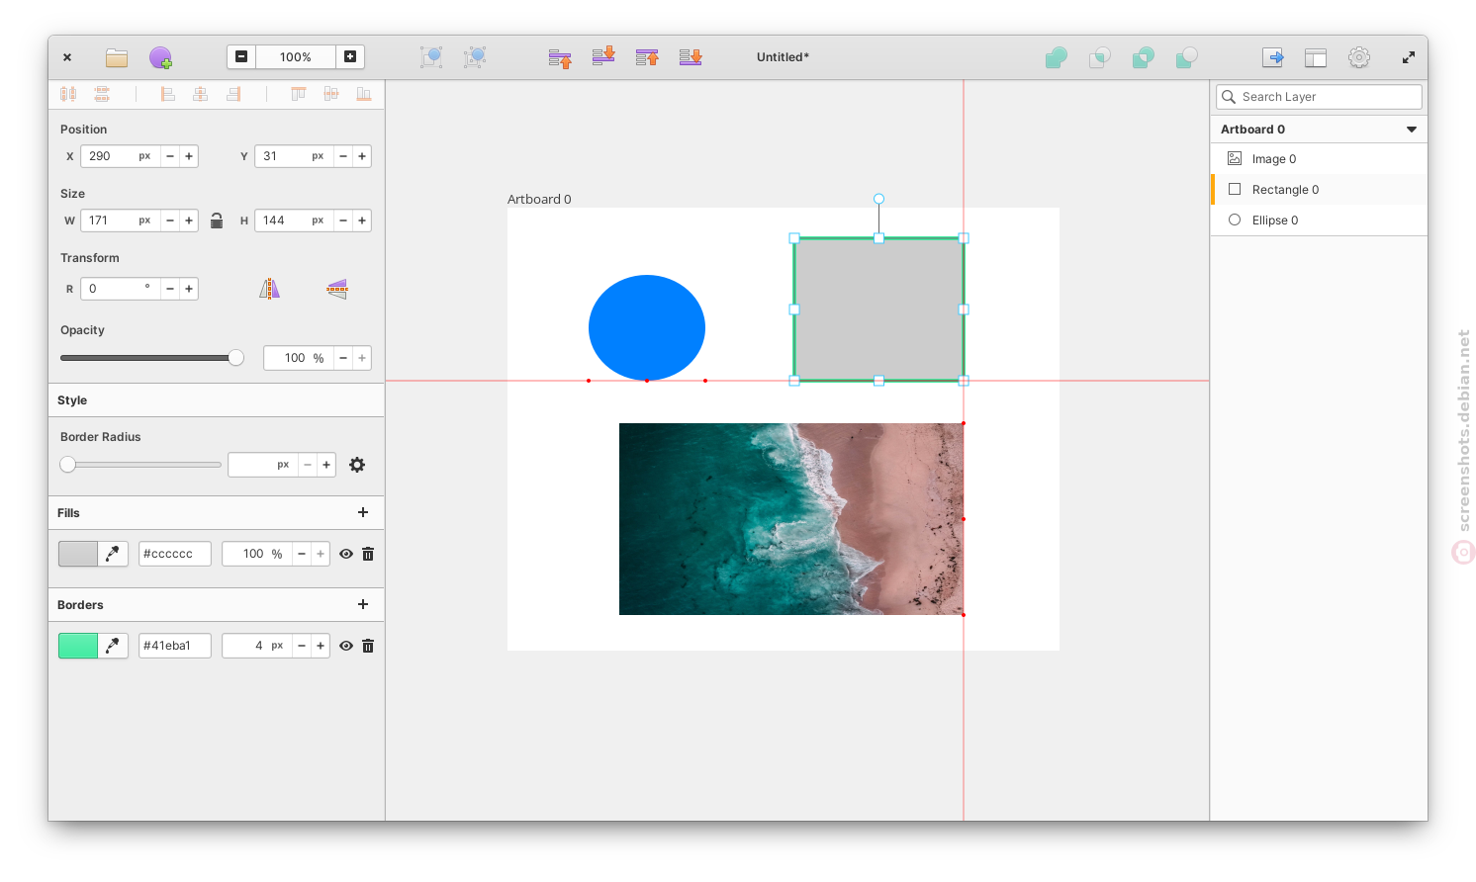The image size is (1476, 882).
Task: Increase the border width value
Action: [321, 646]
